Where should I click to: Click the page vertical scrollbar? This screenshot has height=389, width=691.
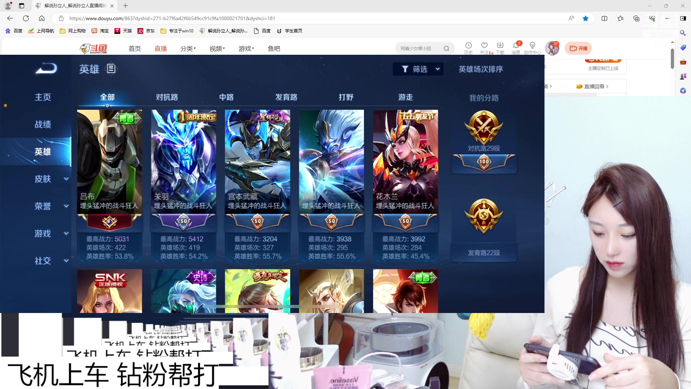[x=672, y=58]
